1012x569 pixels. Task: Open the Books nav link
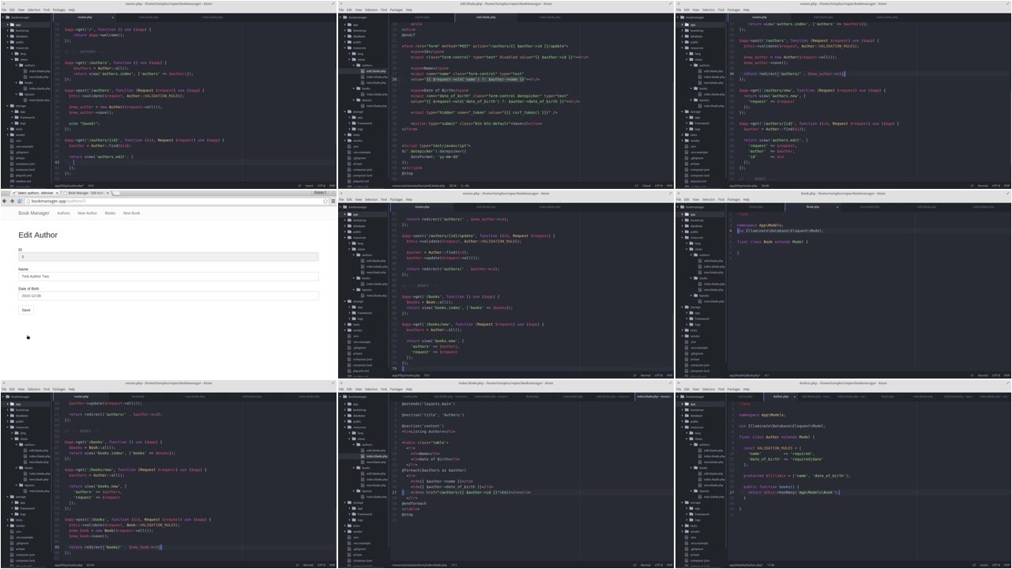click(x=110, y=213)
